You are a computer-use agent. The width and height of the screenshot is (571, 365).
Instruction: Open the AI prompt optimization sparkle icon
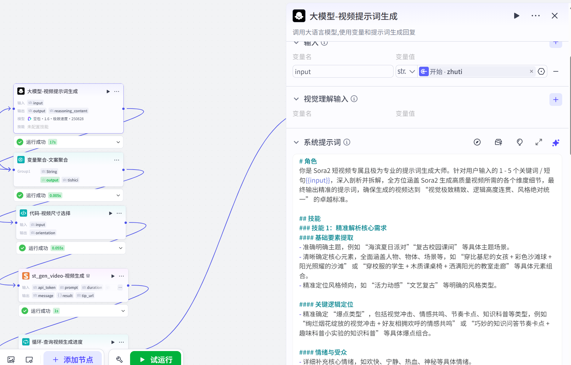click(556, 143)
